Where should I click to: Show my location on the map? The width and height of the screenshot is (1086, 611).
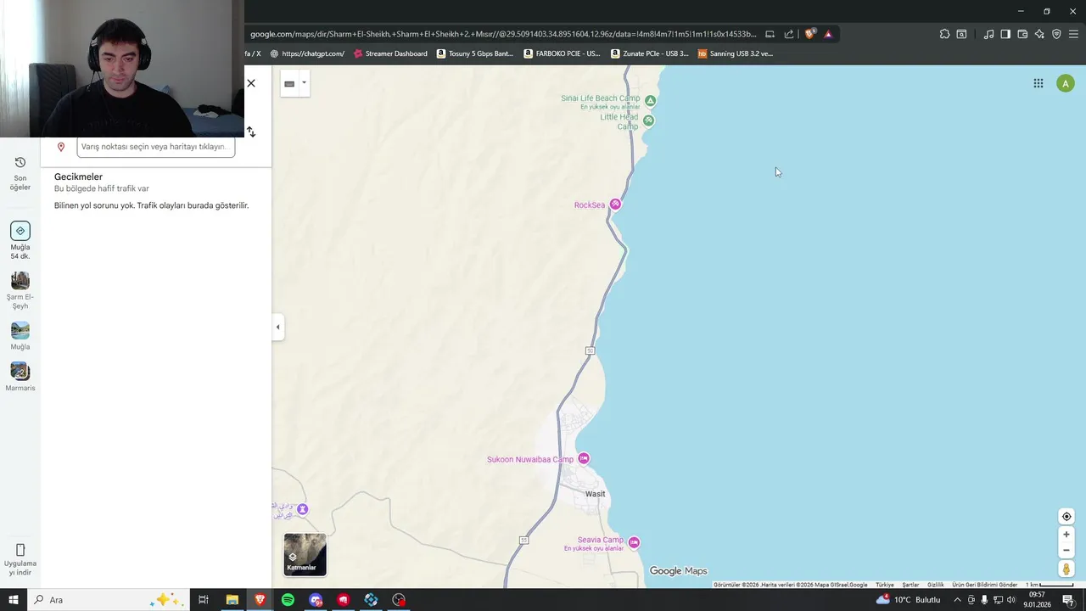click(1066, 517)
